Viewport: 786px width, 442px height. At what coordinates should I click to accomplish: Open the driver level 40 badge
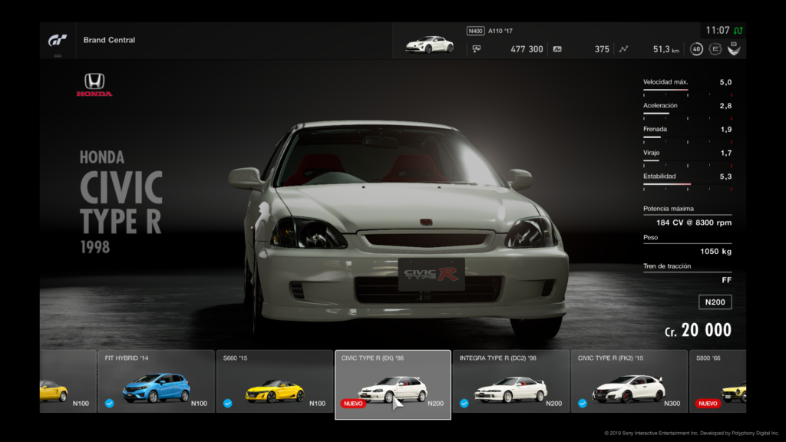(x=696, y=49)
